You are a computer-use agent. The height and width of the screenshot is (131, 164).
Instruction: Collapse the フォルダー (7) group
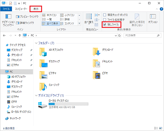[36, 43]
